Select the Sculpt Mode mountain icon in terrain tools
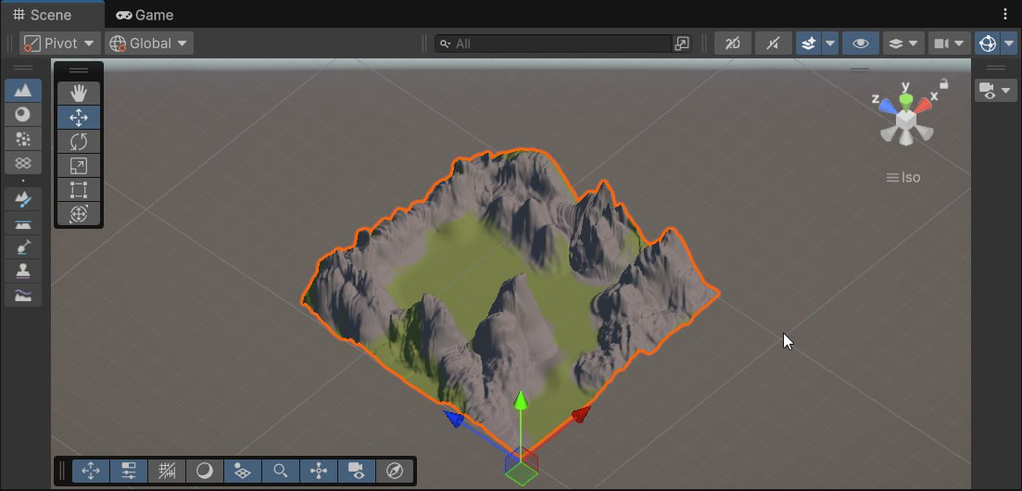 click(x=23, y=91)
